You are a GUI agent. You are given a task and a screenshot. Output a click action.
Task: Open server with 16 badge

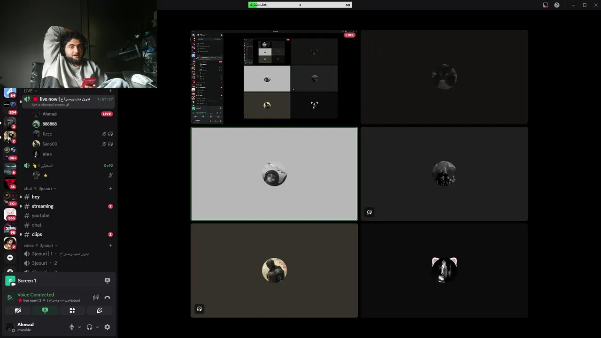point(10,183)
